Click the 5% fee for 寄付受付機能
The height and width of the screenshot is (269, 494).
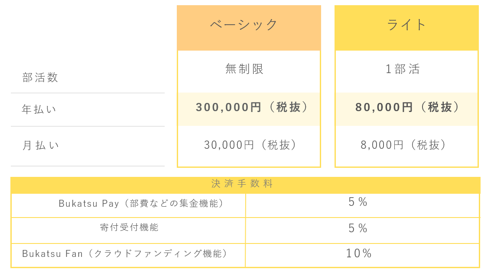click(x=358, y=228)
